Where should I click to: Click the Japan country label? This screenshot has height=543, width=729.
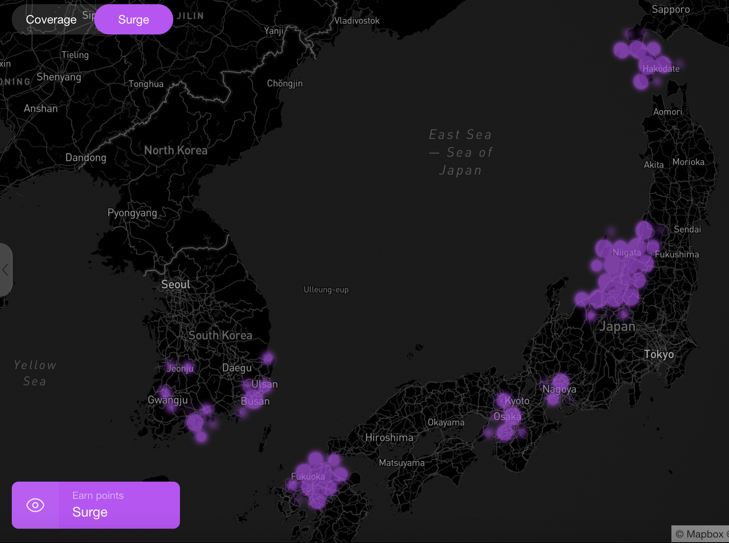618,327
